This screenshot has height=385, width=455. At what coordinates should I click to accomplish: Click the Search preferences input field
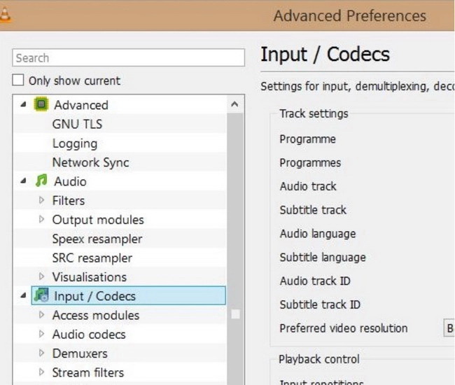pyautogui.click(x=129, y=58)
